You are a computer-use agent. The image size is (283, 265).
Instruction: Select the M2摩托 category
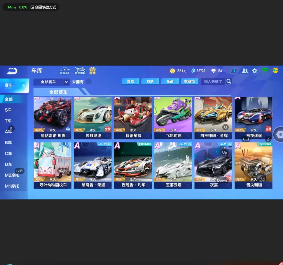(x=12, y=175)
